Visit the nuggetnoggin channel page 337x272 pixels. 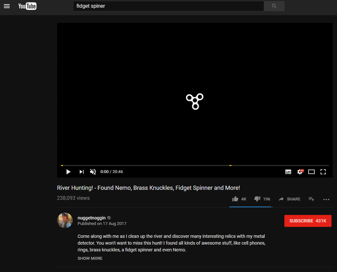[x=91, y=218]
